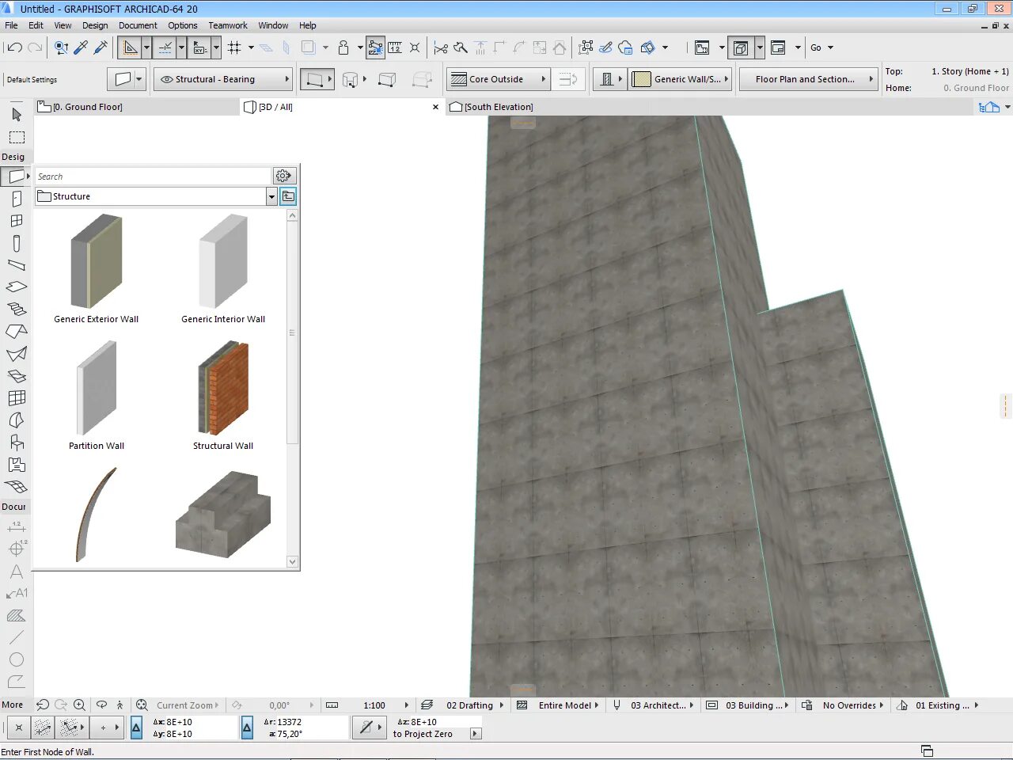This screenshot has height=760, width=1013.
Task: Toggle the snap guides button
Action: 165,47
